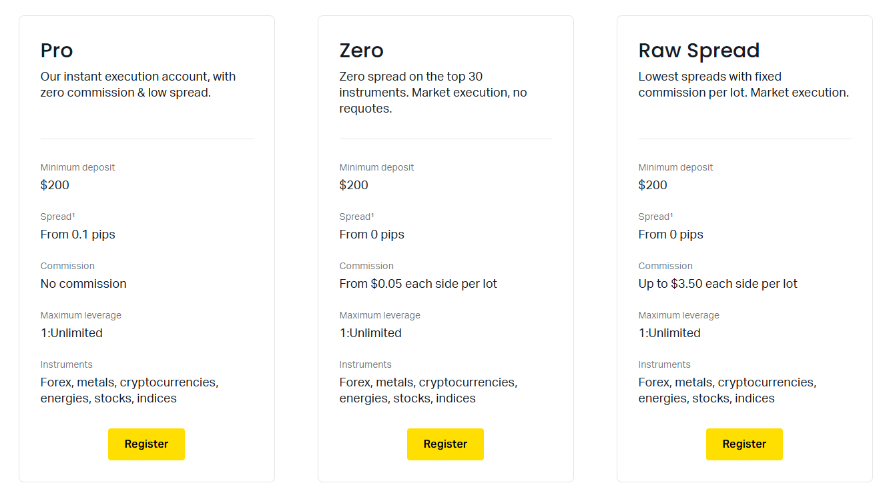This screenshot has height=493, width=891.
Task: Click Register on the Raw Spread account card
Action: coord(744,444)
